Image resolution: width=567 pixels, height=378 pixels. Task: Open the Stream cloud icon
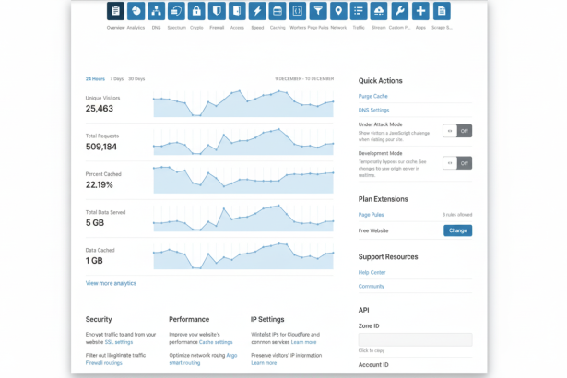(x=379, y=11)
